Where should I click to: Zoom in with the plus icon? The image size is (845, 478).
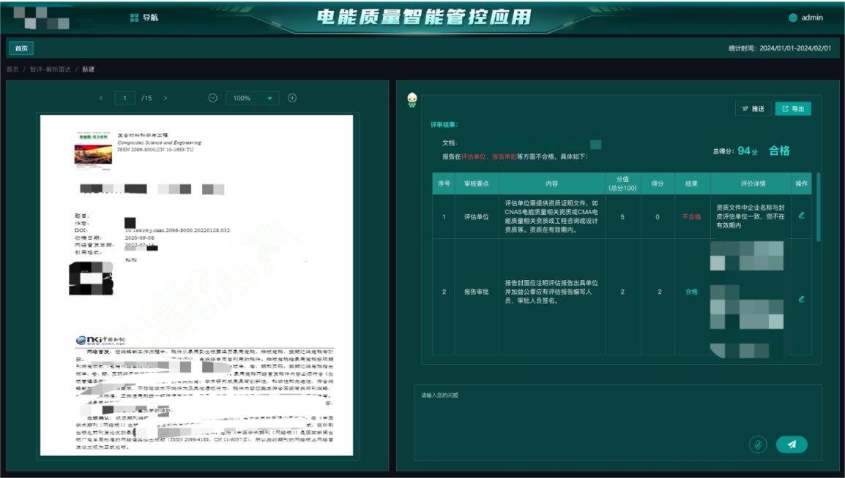tap(292, 98)
